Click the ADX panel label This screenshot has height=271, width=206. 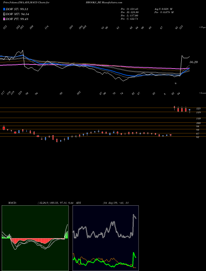coord(79,203)
